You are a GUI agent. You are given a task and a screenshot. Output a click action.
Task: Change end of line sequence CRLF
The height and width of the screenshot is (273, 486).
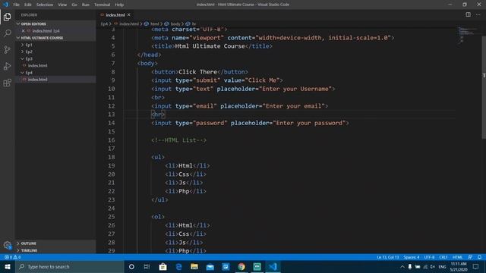pos(443,257)
